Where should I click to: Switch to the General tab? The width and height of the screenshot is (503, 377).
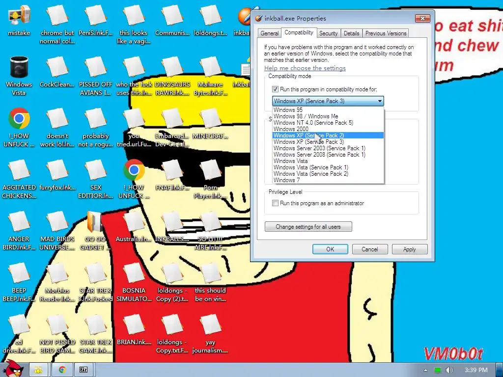tap(270, 33)
